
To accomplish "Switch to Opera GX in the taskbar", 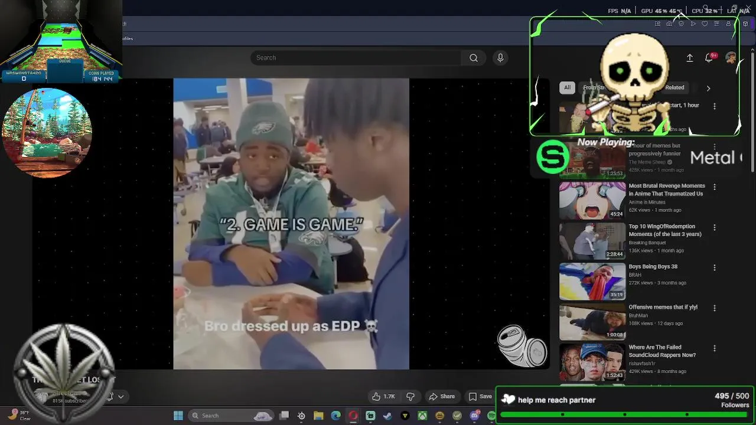I will 353,416.
